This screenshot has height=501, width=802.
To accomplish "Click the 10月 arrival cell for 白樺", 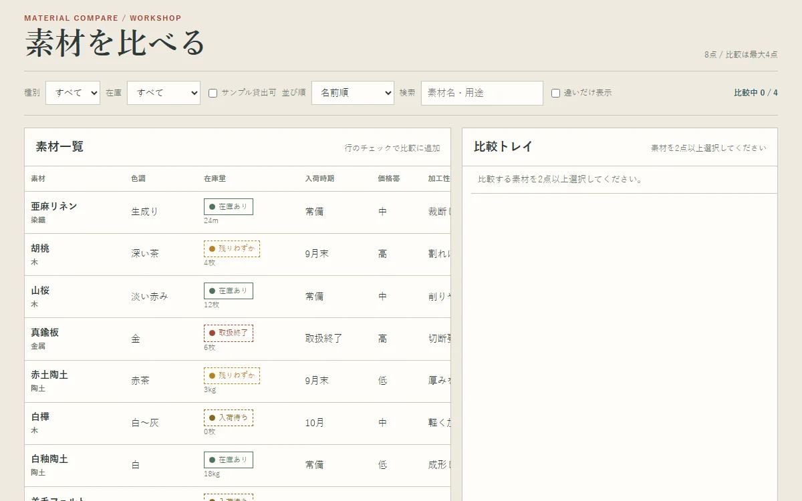I will tap(315, 423).
